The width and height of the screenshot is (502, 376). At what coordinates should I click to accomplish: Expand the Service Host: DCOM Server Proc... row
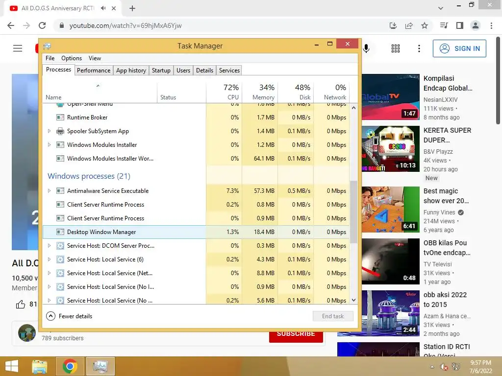(x=49, y=246)
